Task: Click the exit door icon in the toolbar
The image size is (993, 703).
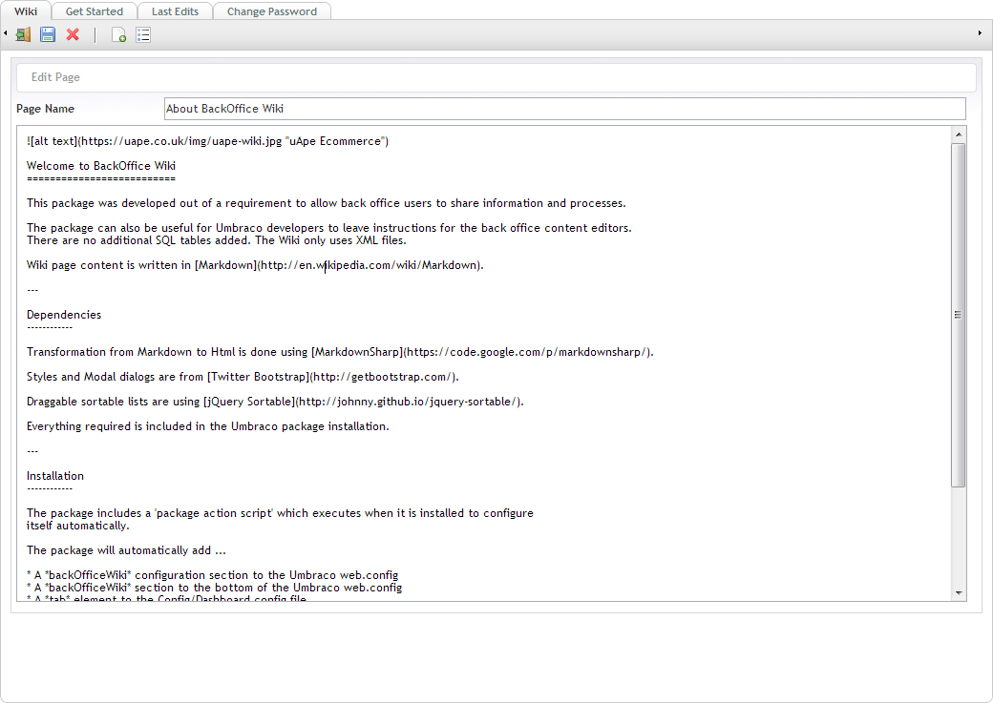Action: tap(23, 34)
